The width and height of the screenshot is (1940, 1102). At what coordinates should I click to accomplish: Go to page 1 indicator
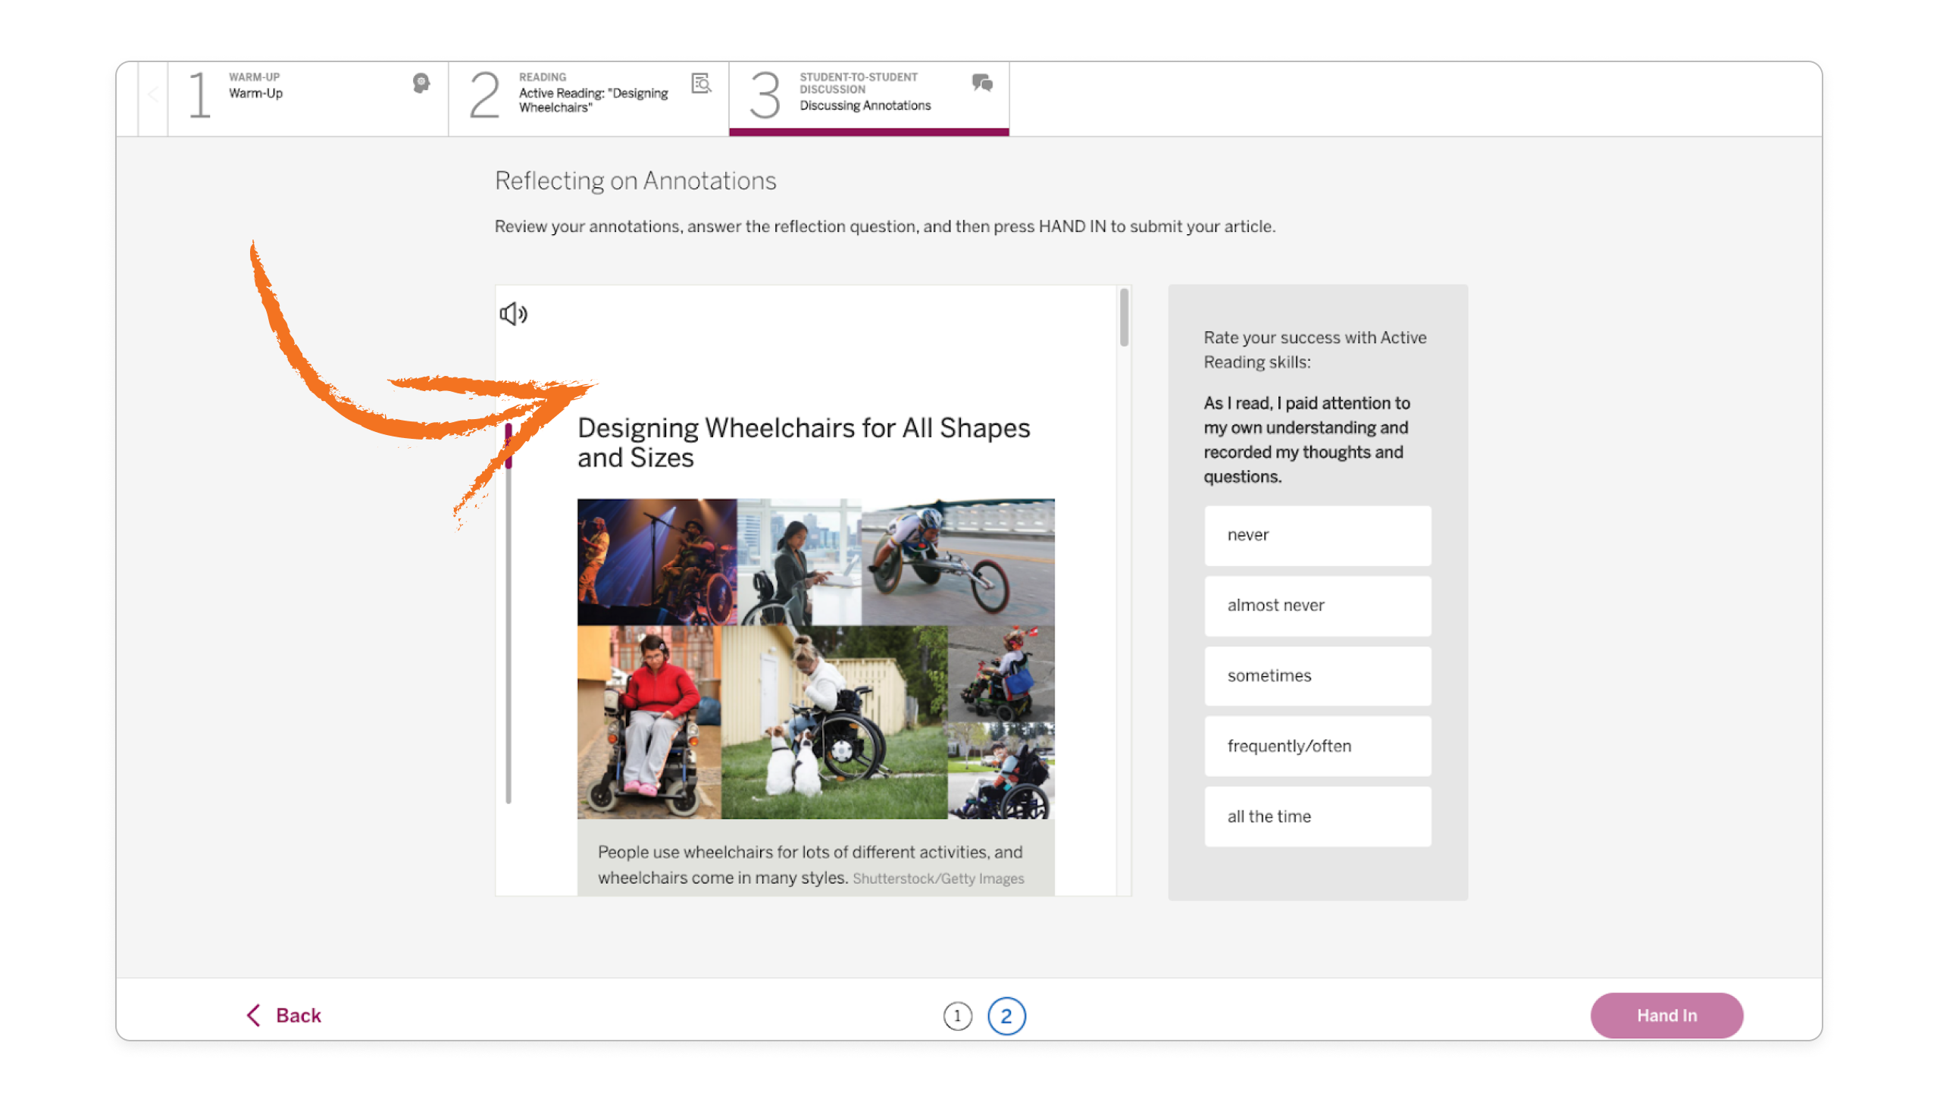957,1016
